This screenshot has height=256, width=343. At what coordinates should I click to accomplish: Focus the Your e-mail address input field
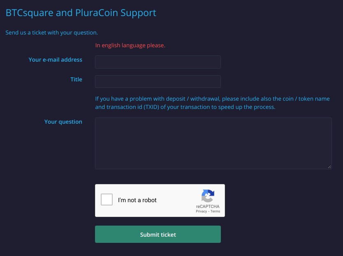coord(158,62)
